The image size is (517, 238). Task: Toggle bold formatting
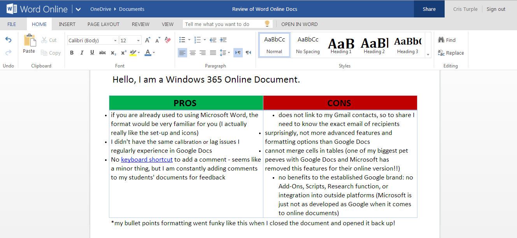click(72, 53)
